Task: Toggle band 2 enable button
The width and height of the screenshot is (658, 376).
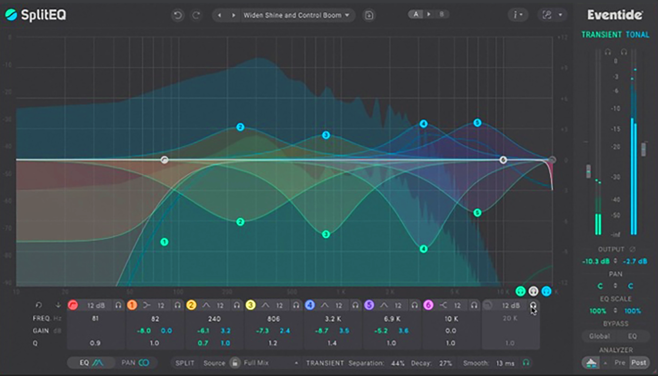Action: pyautogui.click(x=191, y=305)
